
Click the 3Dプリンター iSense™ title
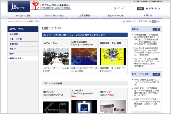pyautogui.click(x=107, y=93)
